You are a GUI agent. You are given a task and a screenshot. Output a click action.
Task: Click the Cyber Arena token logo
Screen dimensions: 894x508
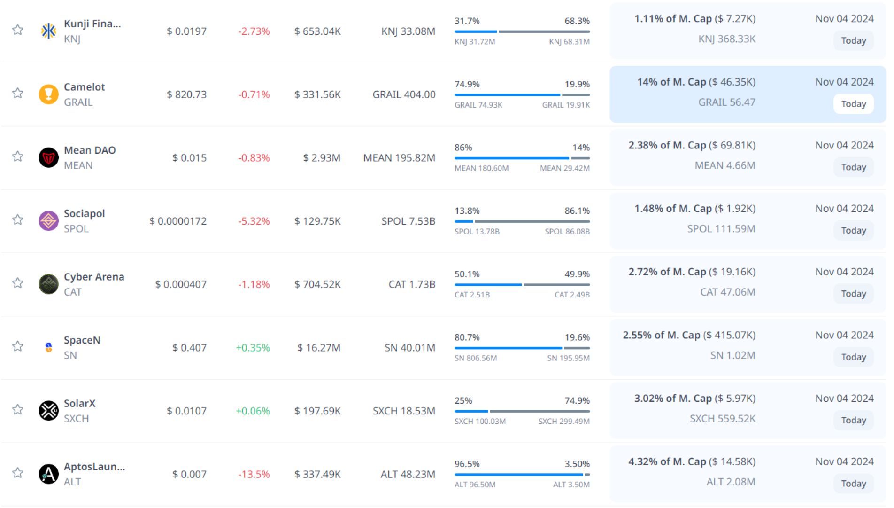click(x=48, y=284)
